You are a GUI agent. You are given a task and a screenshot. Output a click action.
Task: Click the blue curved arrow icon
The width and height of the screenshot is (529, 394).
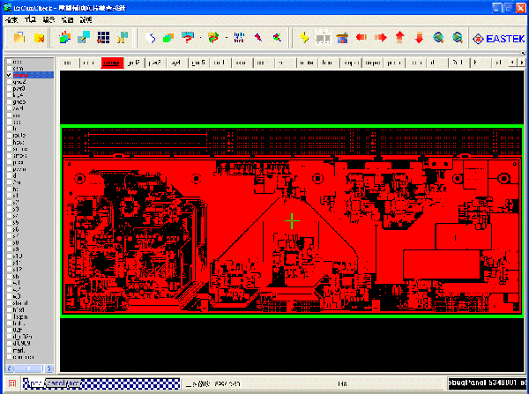(x=151, y=38)
